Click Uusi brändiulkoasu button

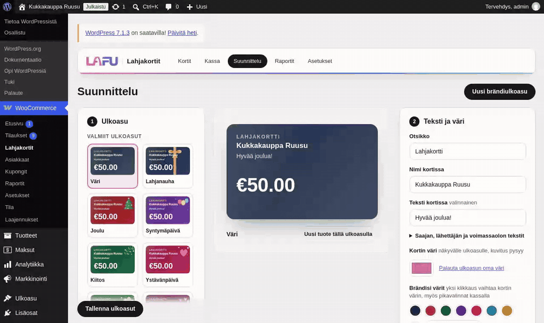(x=500, y=92)
